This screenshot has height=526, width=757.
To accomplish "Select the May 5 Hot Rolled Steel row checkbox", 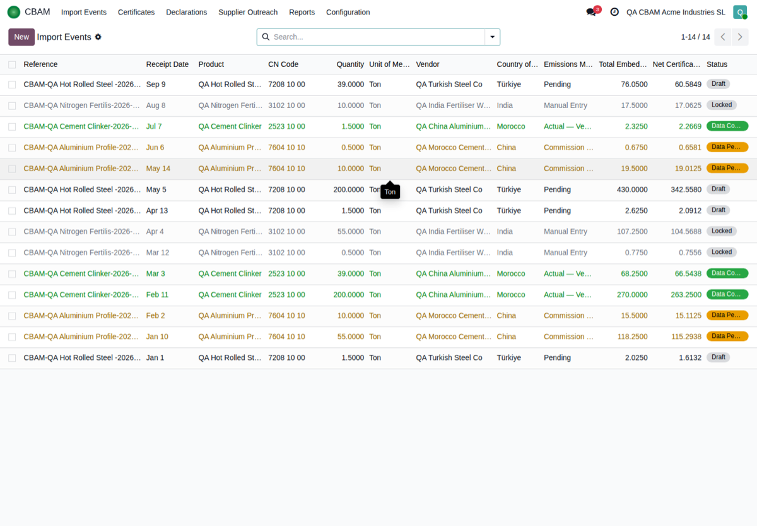I will [x=12, y=189].
